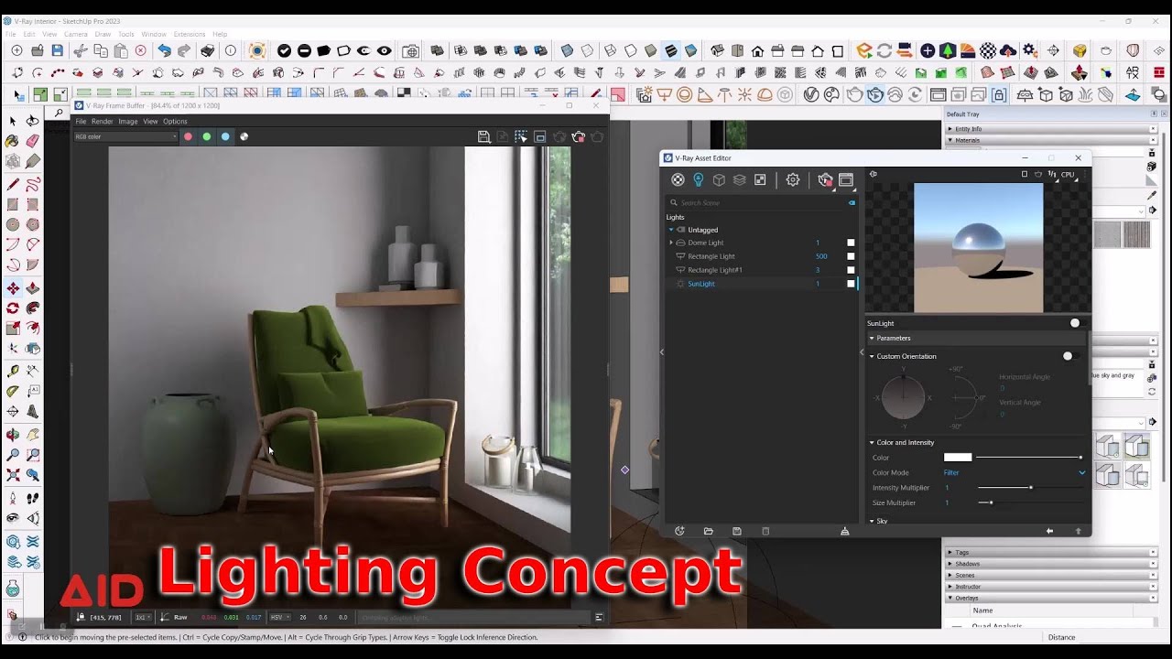
Task: Show frame buffer from Asset Editor toolbar
Action: 846,180
